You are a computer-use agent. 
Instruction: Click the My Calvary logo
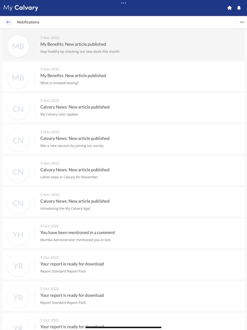(x=21, y=8)
